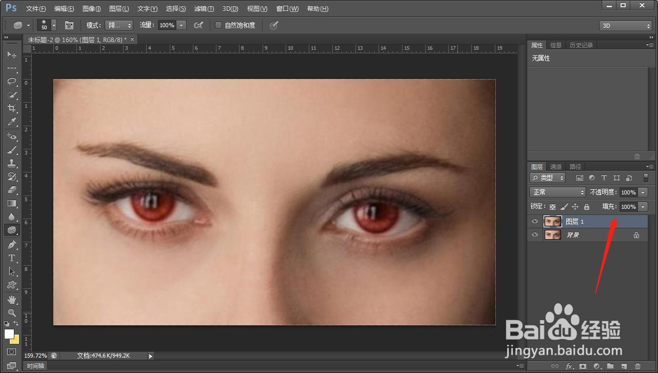The width and height of the screenshot is (658, 373).
Task: Select the Eyedropper tool
Action: 11,122
